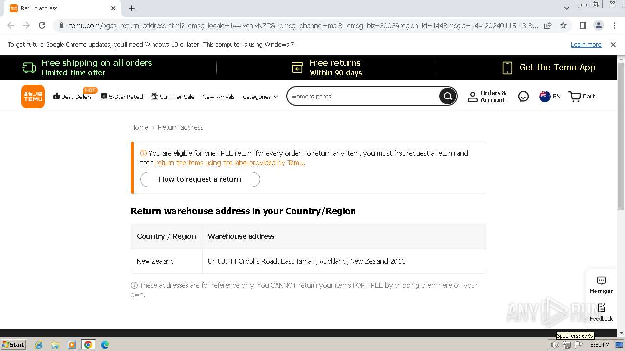Viewport: 625px width, 351px height.
Task: Click the address bar URL
Action: [x=303, y=26]
